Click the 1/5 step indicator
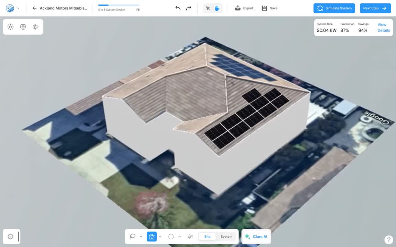396x247 pixels. [137, 10]
